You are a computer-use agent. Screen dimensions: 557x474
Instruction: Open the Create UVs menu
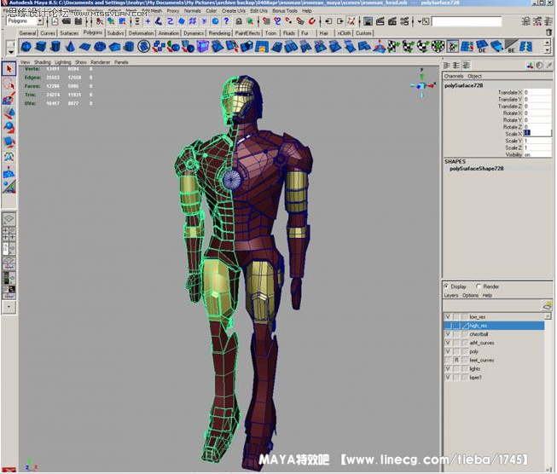pos(234,11)
